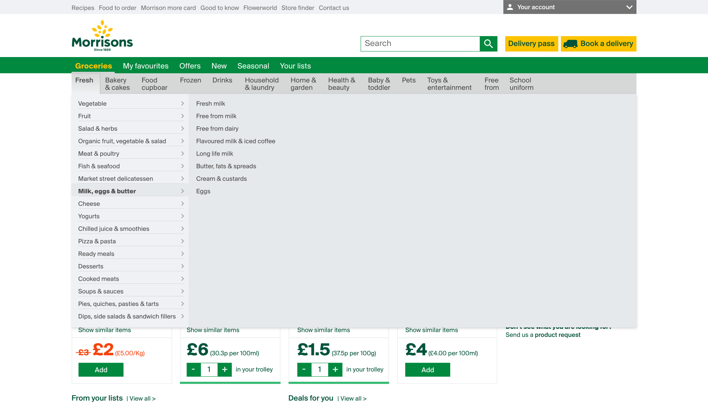
Task: Increase quantity of the £6 item
Action: (225, 369)
